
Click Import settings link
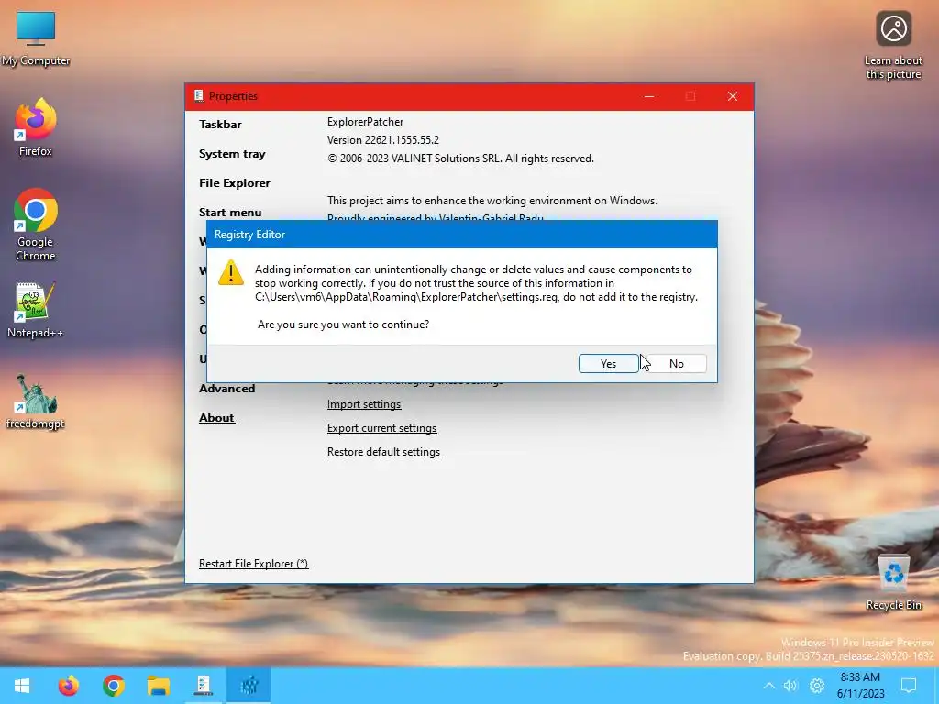point(364,404)
